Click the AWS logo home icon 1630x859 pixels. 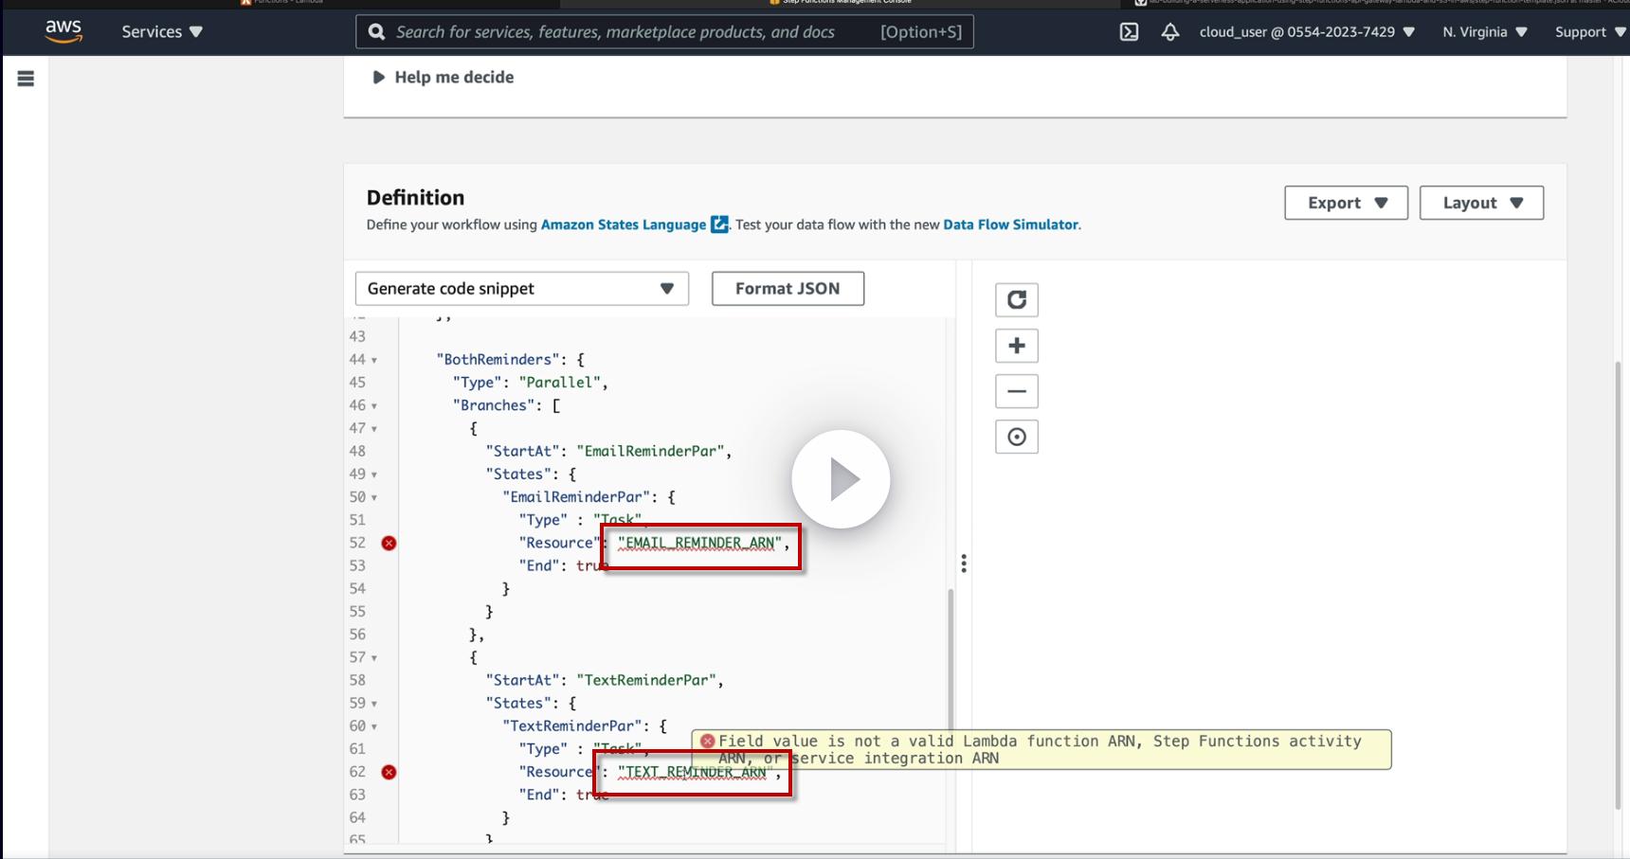(63, 31)
